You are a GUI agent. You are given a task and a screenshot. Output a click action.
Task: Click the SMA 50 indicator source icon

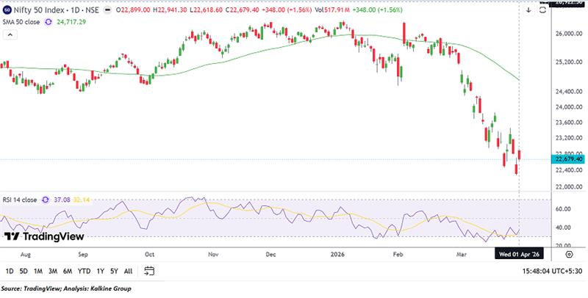49,23
